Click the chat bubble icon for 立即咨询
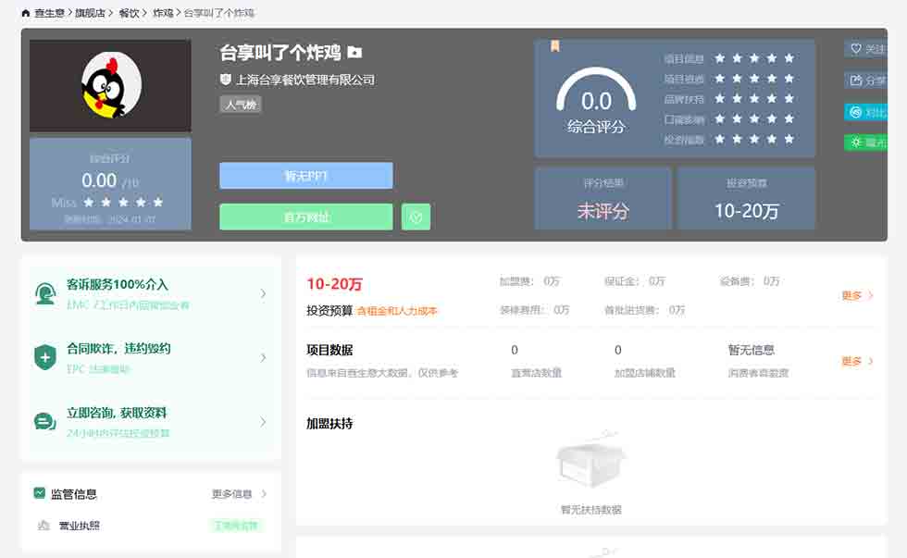The image size is (907, 558). click(x=44, y=422)
